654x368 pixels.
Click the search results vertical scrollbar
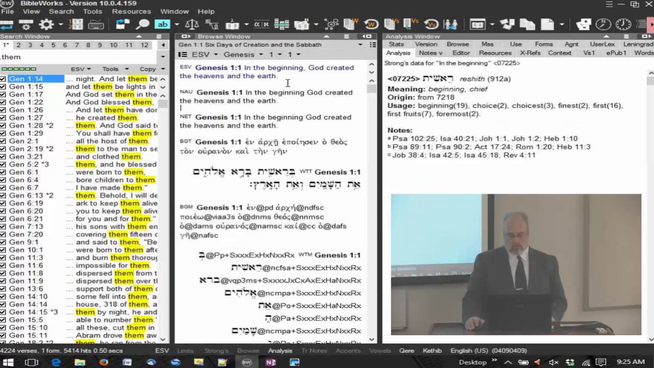coord(163,209)
